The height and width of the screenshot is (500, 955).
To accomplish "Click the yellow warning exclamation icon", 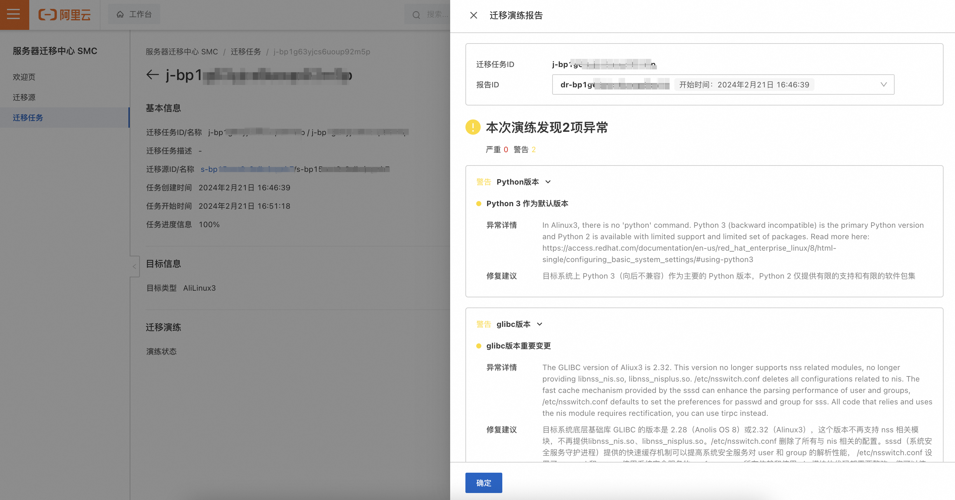I will pos(473,127).
